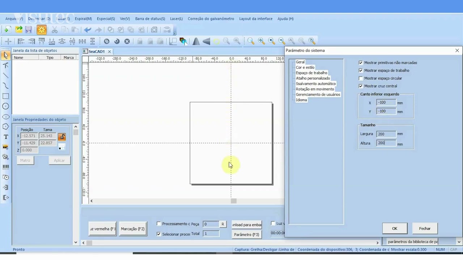Select Espaço de trabalho tree item
The height and width of the screenshot is (260, 463).
coord(311,73)
